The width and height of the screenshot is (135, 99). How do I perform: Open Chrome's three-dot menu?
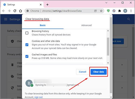[131, 11]
